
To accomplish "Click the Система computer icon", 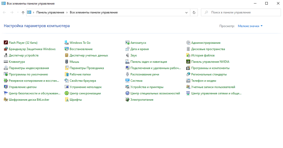I will pos(127,81).
